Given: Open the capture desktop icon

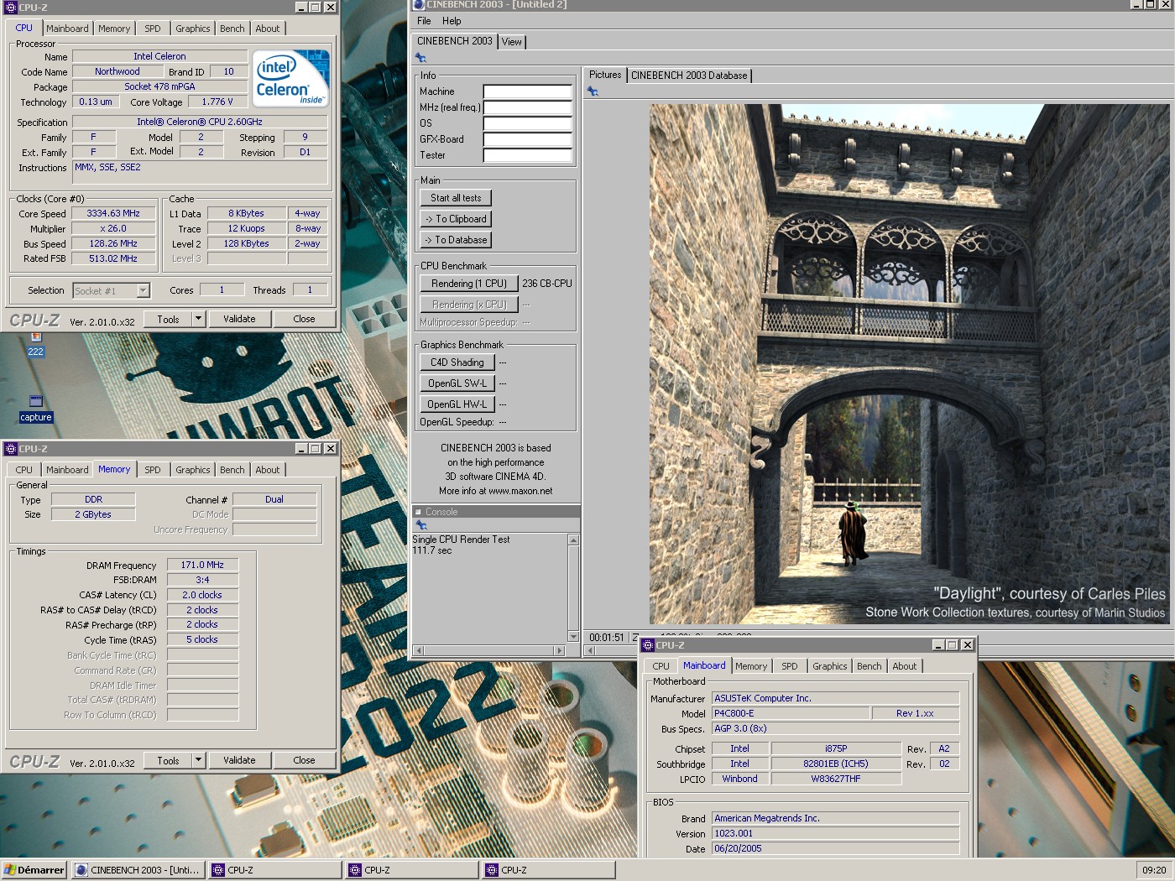Looking at the screenshot, I should 35,409.
